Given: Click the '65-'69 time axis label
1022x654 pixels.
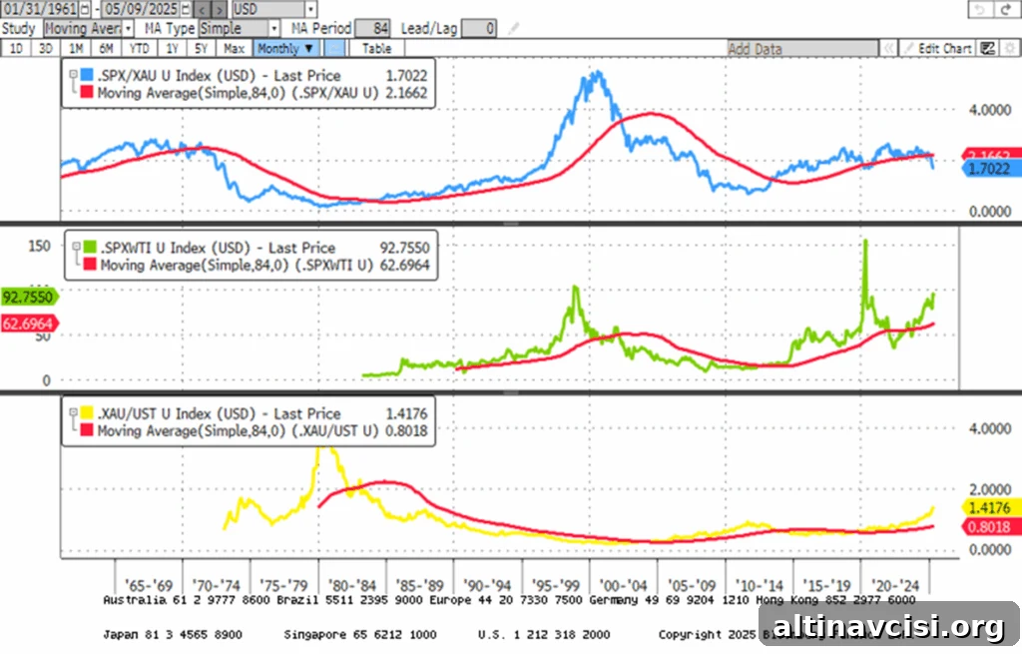Looking at the screenshot, I should click(x=149, y=585).
